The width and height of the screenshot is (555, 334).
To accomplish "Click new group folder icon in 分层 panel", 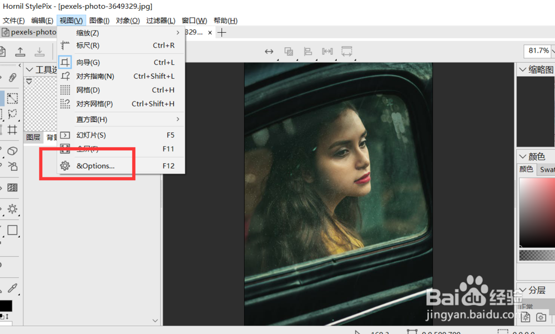I will pyautogui.click(x=541, y=317).
